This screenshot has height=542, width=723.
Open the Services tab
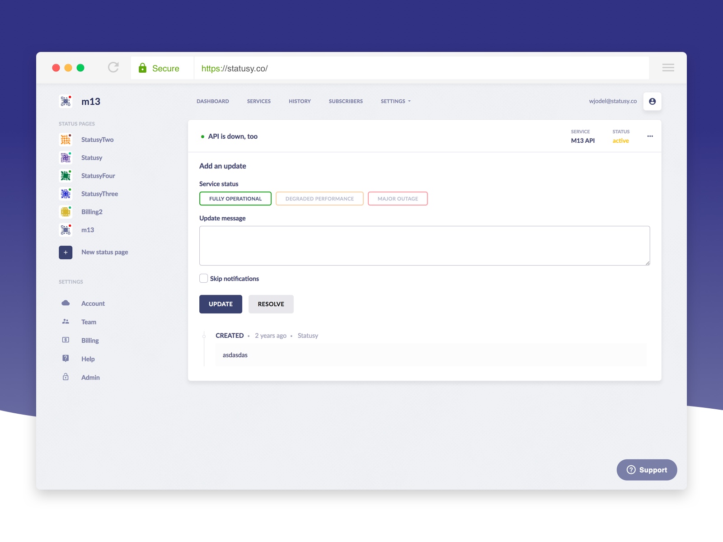pos(259,101)
